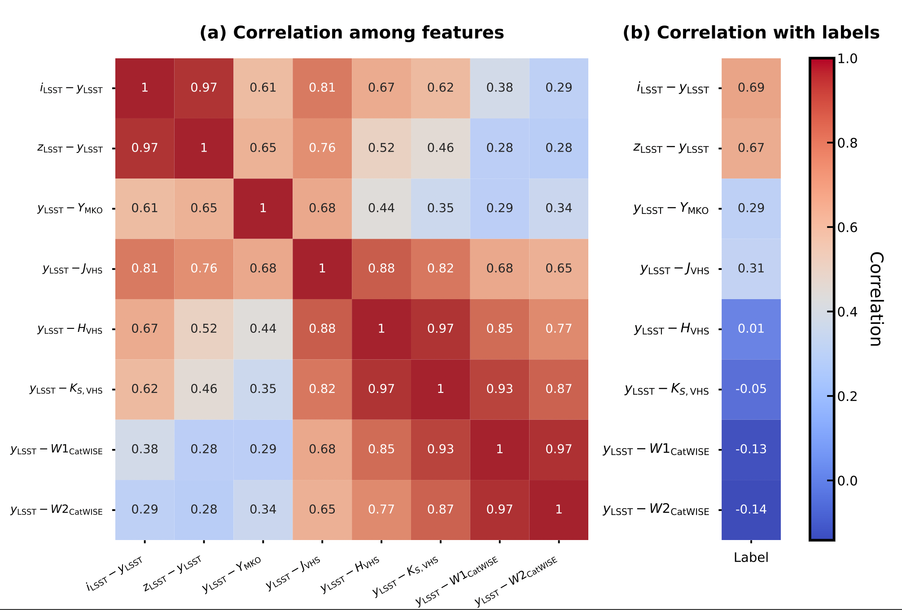Image resolution: width=902 pixels, height=610 pixels.
Task: Select the 0.87 cell in the bottom feature row
Action: [440, 510]
